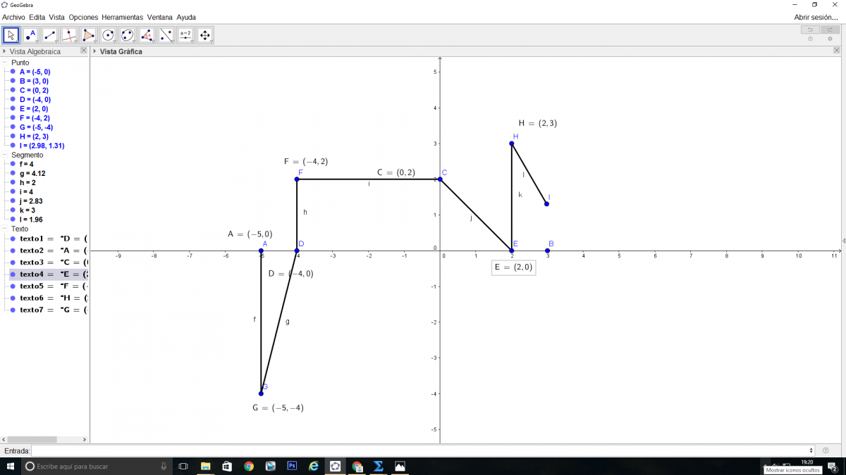Close the Vista Algebraica panel
The image size is (846, 475).
click(x=83, y=51)
